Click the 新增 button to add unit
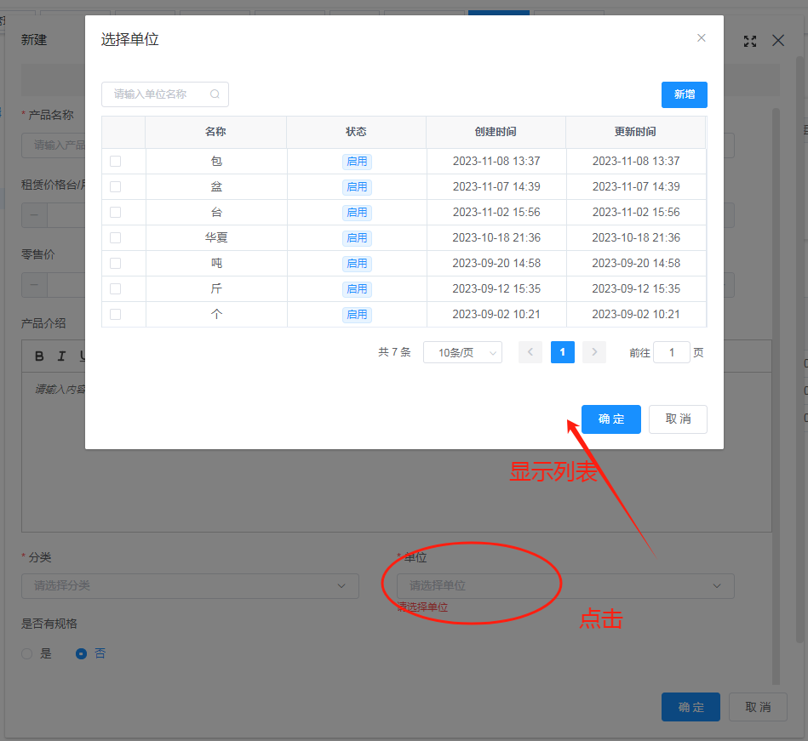The width and height of the screenshot is (808, 741). coord(684,94)
